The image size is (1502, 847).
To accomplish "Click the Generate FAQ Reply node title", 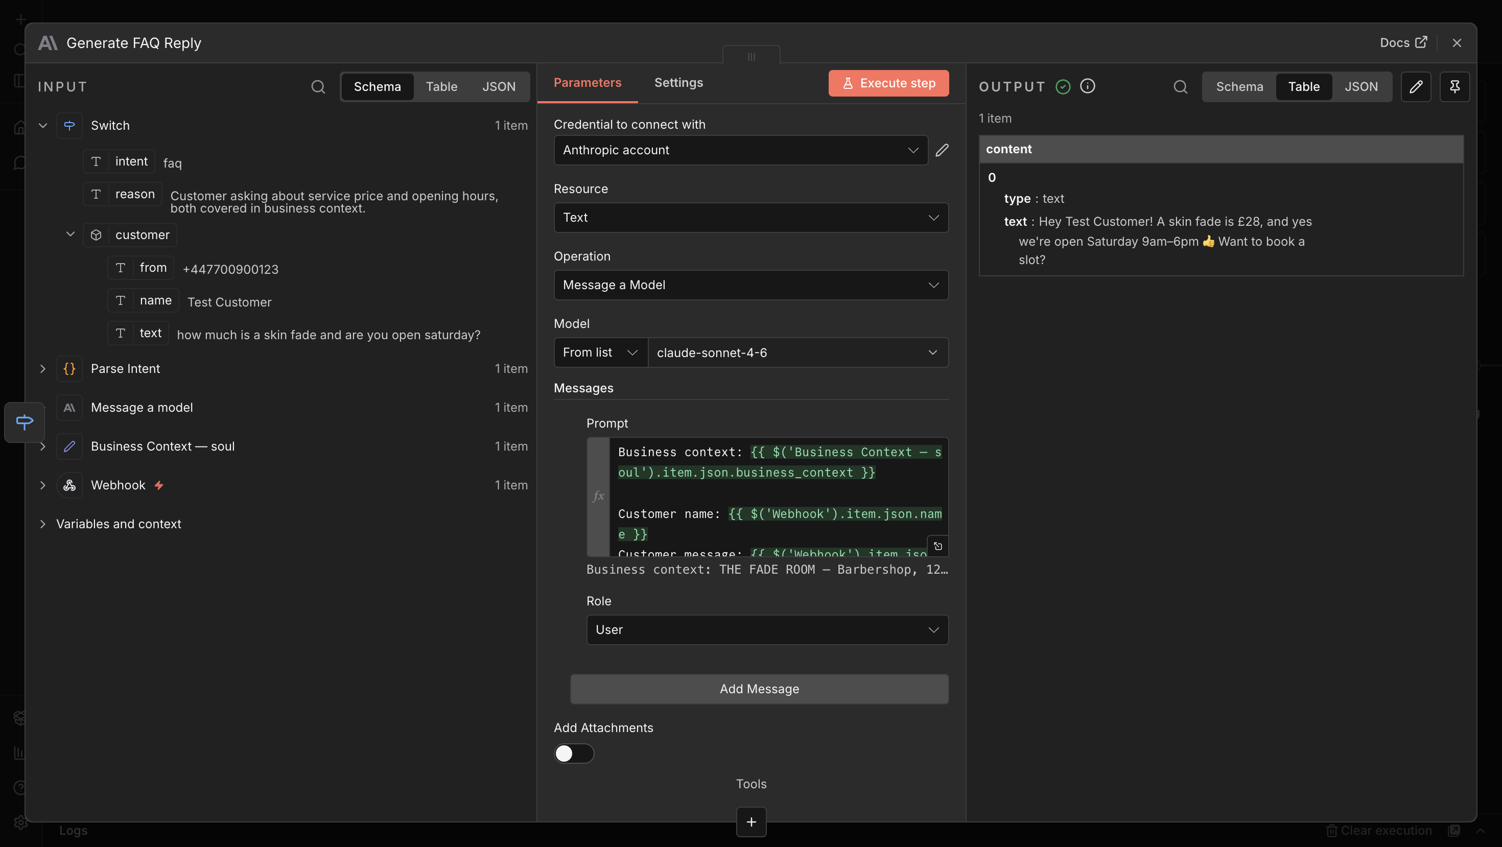I will click(133, 43).
